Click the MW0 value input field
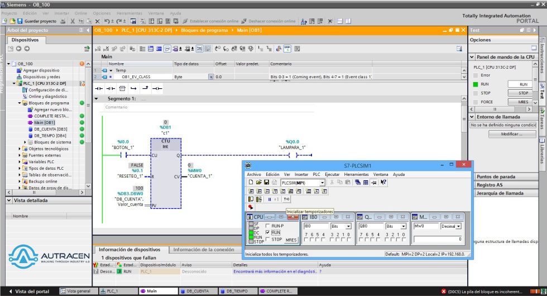547x296 pixels. point(438,239)
